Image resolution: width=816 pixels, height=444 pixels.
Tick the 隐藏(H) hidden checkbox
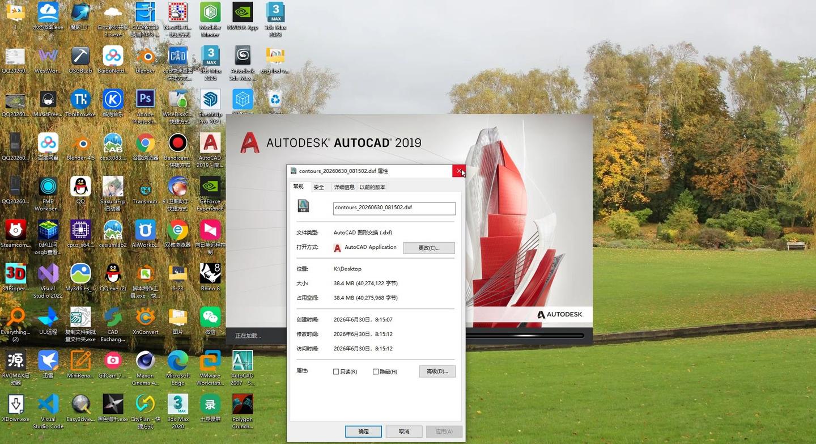pos(376,372)
